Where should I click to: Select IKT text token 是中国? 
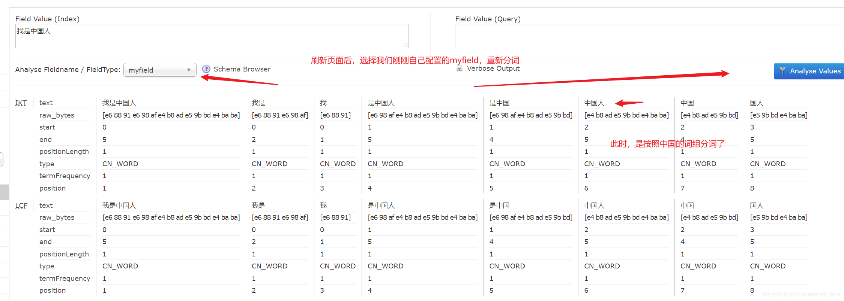pos(500,103)
